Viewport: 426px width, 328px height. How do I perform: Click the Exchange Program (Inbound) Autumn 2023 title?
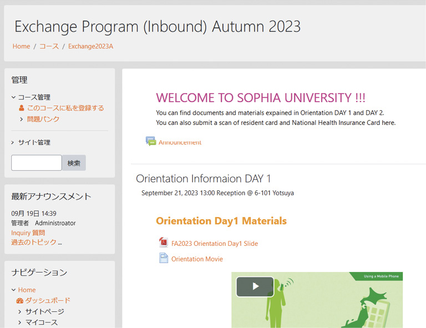pyautogui.click(x=158, y=27)
